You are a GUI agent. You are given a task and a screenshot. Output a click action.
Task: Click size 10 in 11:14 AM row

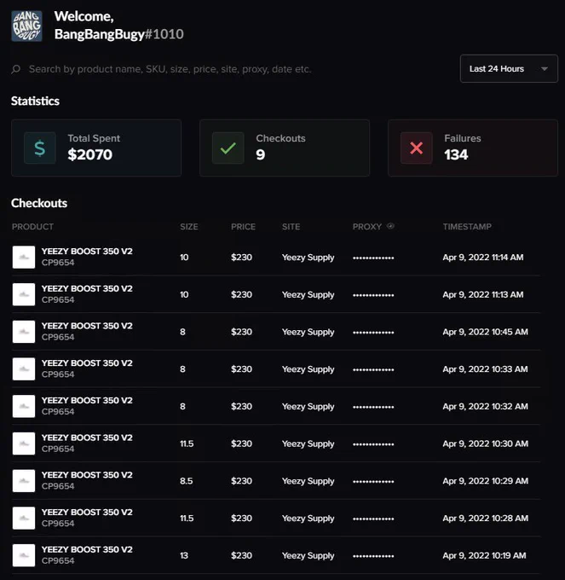tap(184, 258)
